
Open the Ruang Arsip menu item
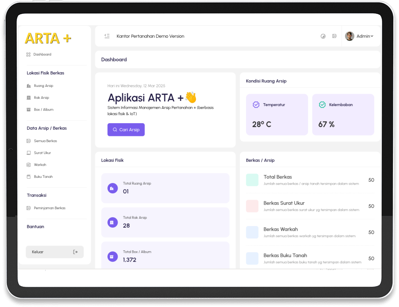tap(43, 86)
